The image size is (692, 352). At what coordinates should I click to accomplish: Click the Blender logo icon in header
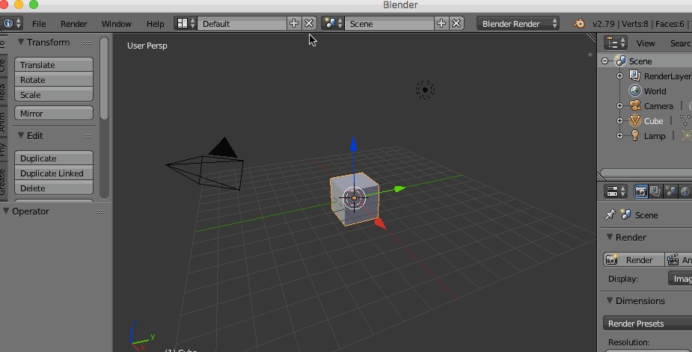578,23
